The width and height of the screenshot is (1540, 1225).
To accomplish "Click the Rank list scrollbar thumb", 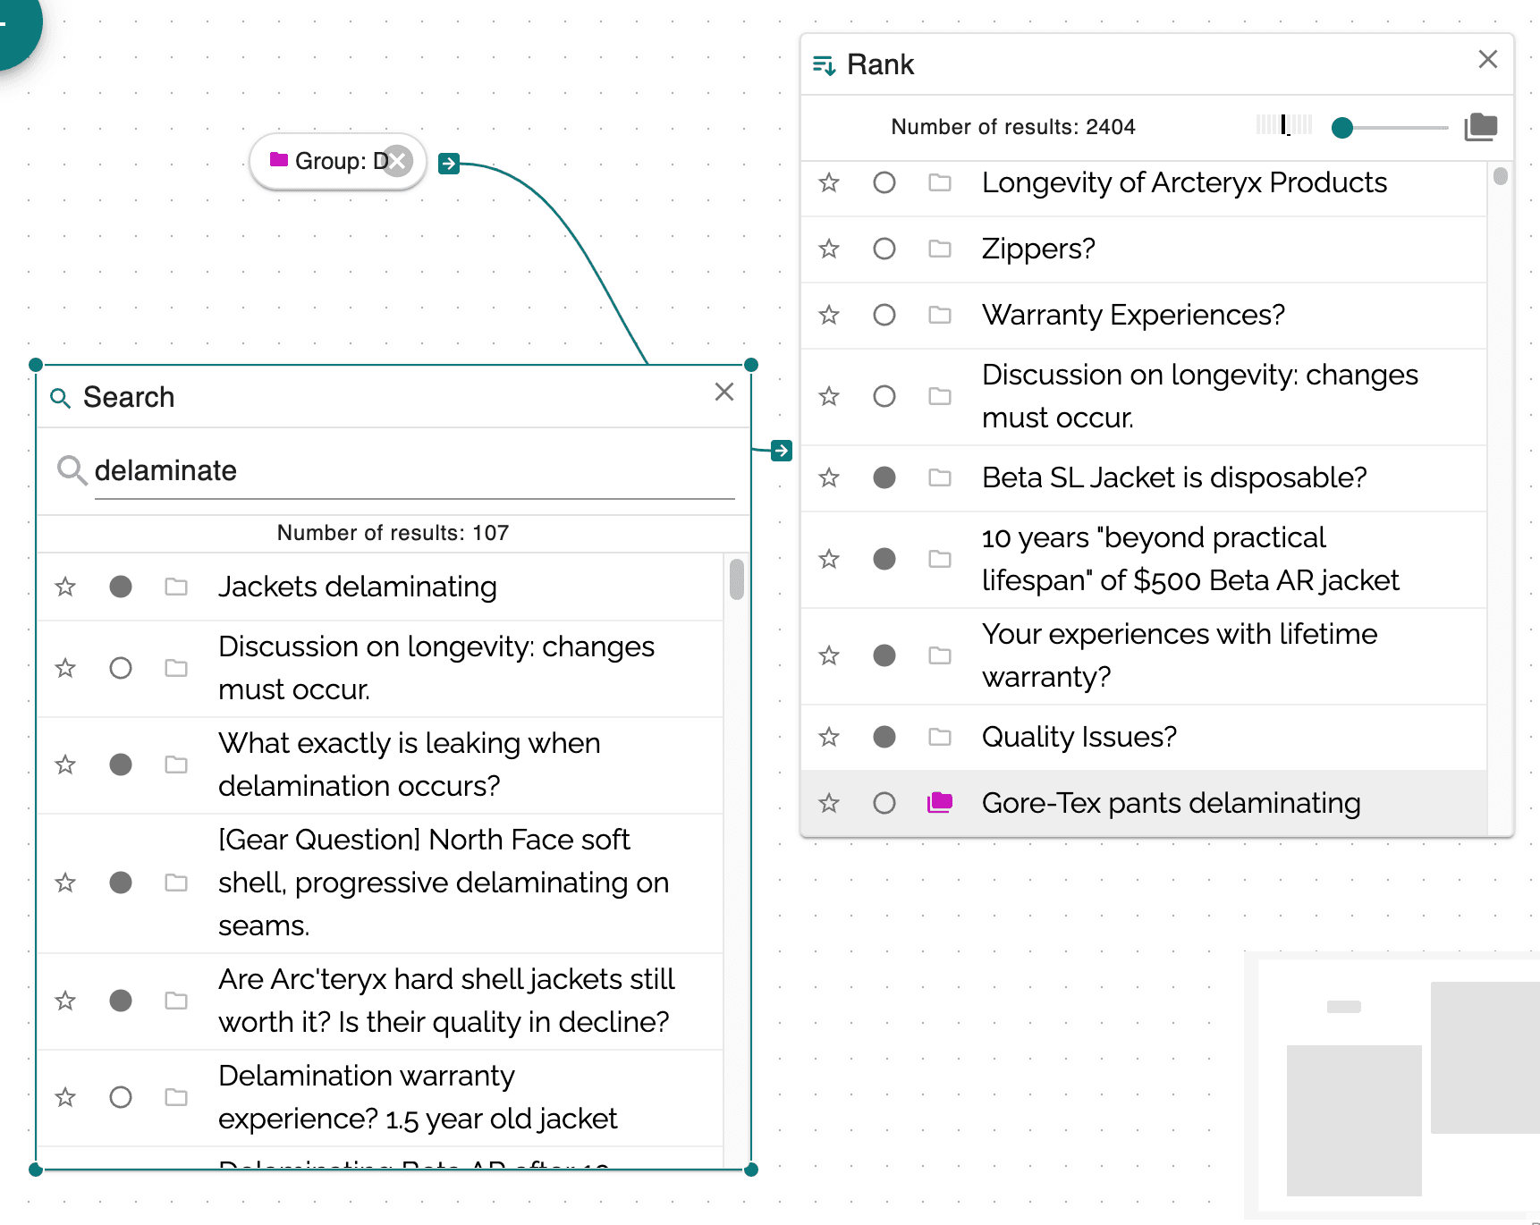I will 1501,176.
